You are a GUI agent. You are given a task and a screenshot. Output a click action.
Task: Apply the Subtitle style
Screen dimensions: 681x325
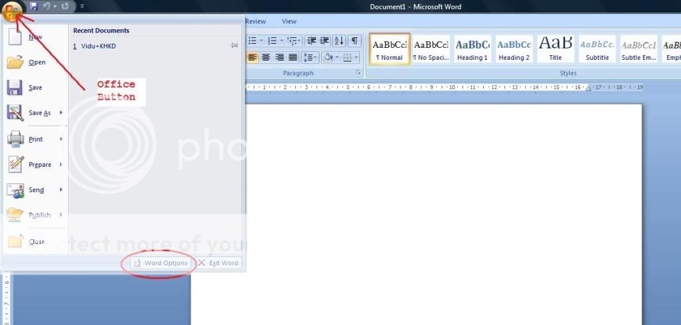click(x=597, y=49)
